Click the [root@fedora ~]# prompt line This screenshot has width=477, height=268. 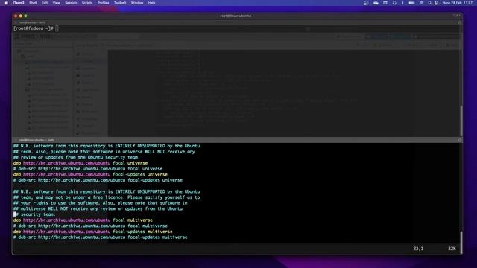point(36,28)
